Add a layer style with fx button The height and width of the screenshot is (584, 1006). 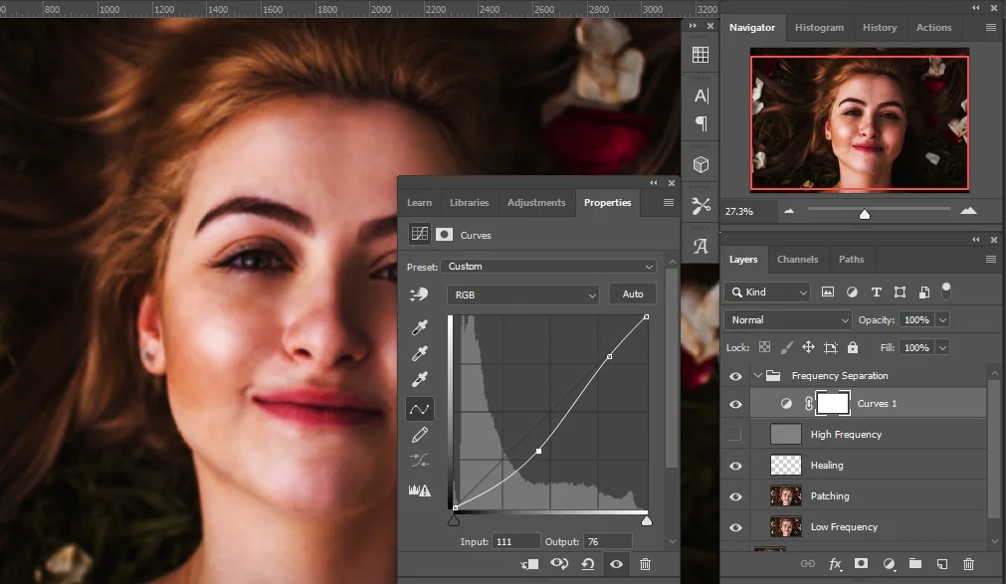pyautogui.click(x=835, y=564)
